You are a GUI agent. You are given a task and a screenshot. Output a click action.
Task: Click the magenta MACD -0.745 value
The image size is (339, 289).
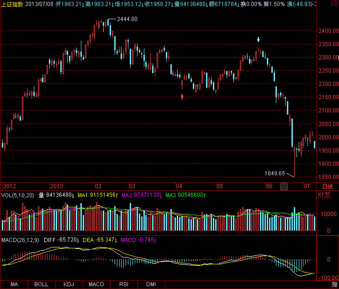point(139,240)
